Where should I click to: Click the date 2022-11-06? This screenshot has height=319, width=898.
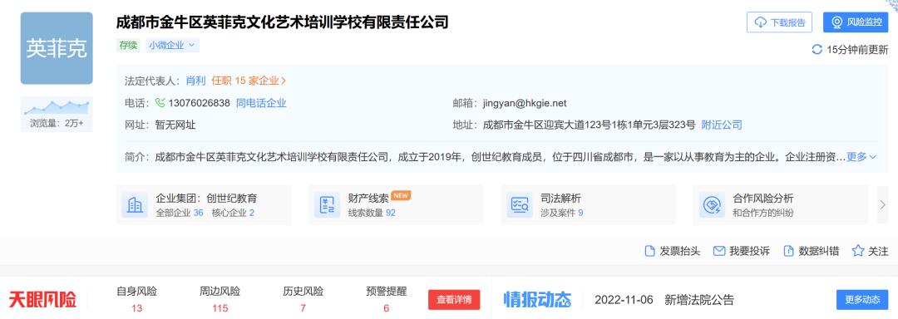[x=624, y=300]
